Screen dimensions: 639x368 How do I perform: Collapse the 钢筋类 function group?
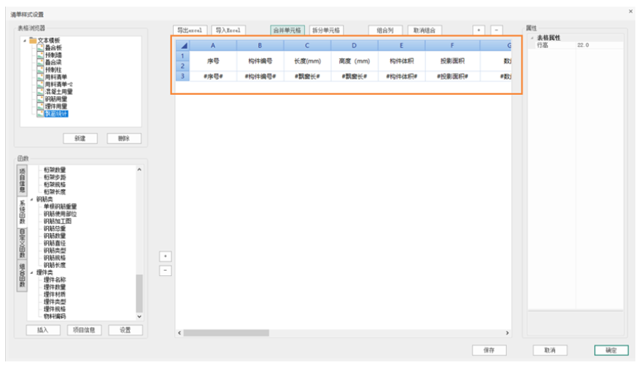pyautogui.click(x=32, y=199)
